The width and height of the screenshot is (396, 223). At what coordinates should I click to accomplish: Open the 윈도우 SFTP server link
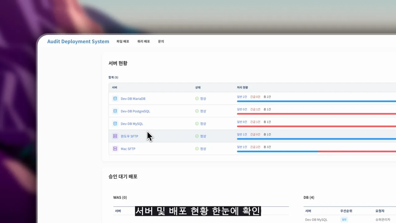coord(129,136)
